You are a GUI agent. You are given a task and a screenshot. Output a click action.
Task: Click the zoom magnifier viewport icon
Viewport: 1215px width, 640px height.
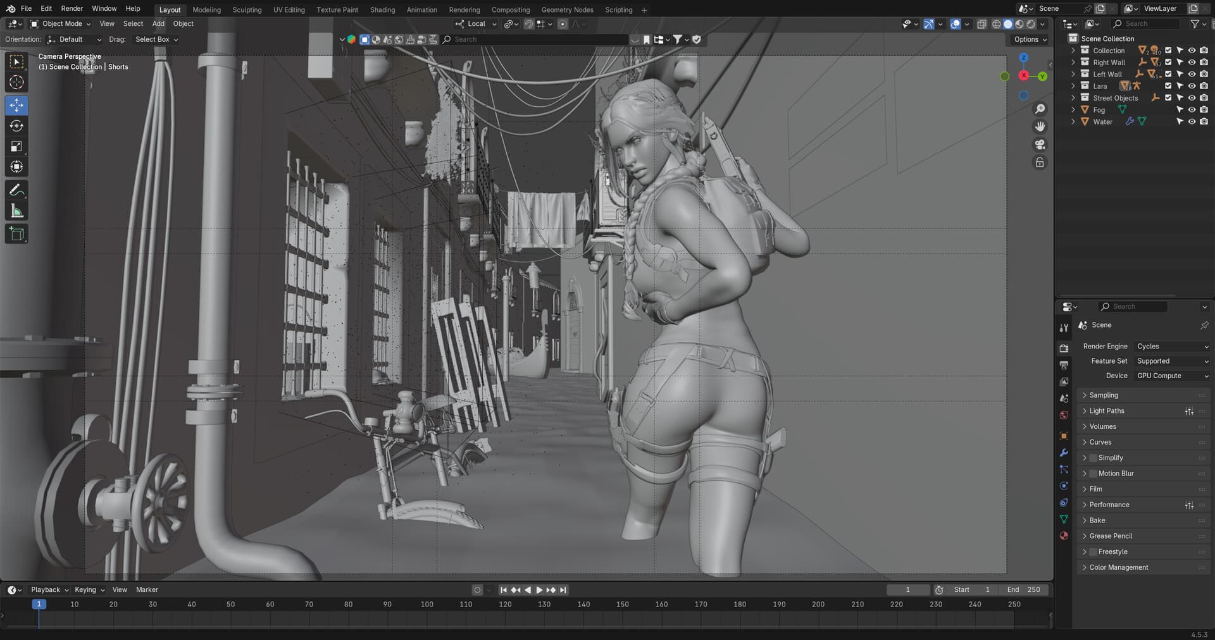point(1040,109)
